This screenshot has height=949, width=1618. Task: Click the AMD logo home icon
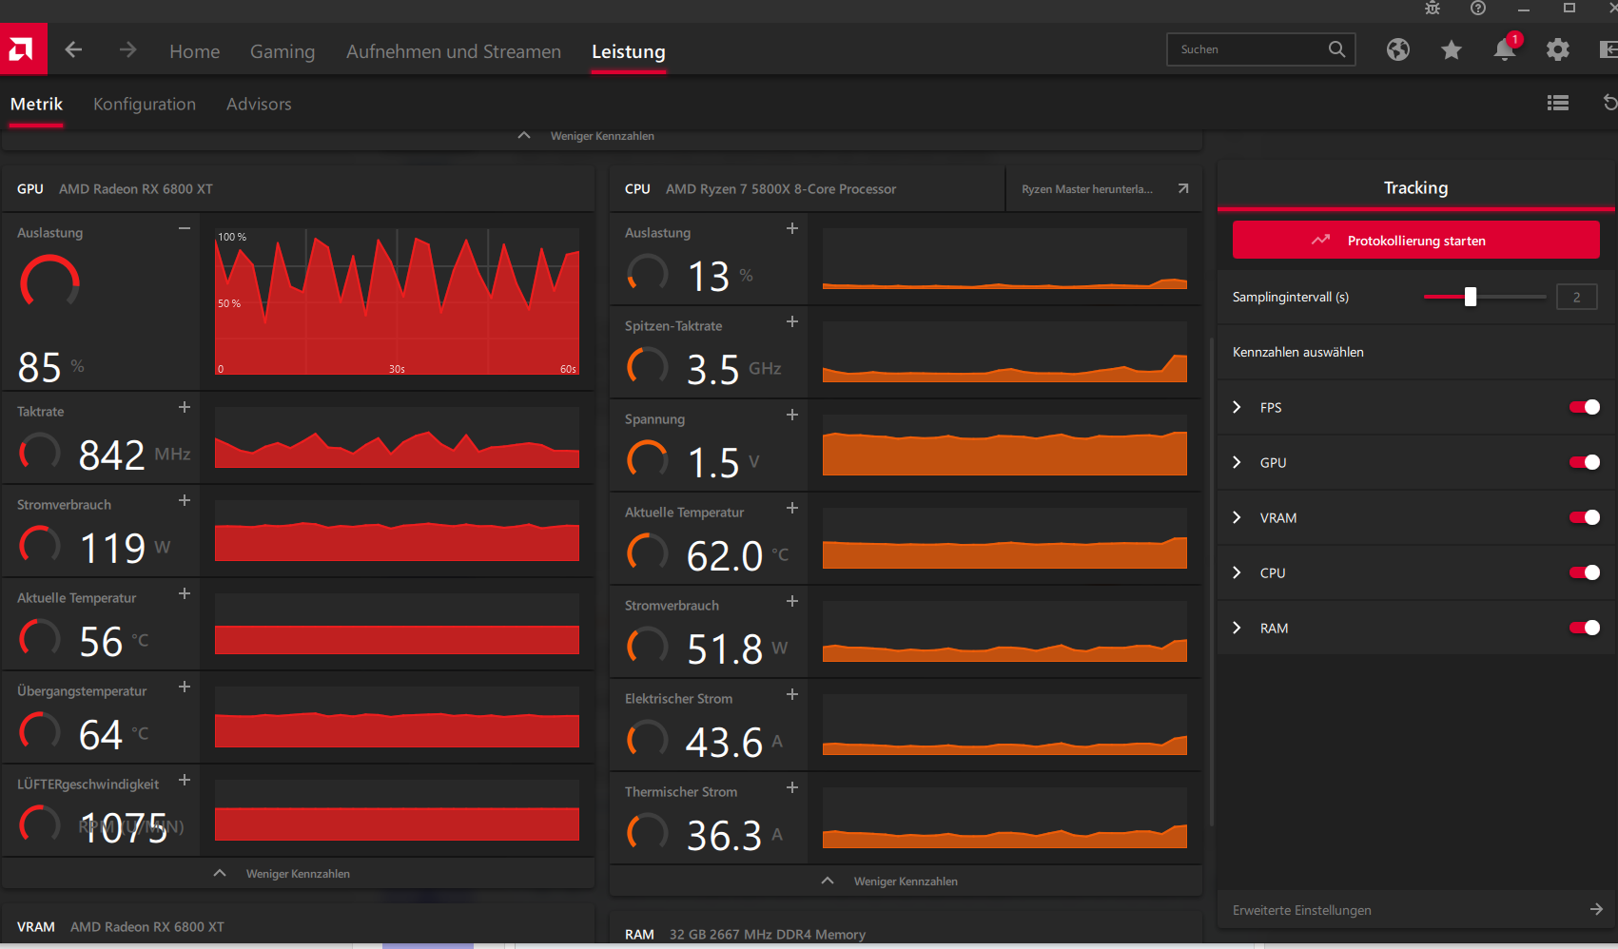pos(23,48)
